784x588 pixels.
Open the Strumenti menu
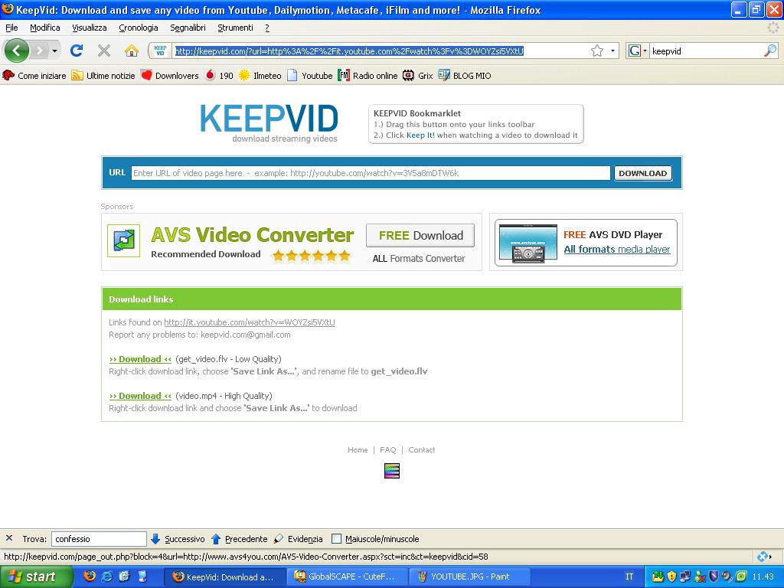click(236, 28)
